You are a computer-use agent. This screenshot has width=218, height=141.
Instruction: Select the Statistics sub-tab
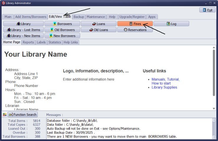[54, 42]
